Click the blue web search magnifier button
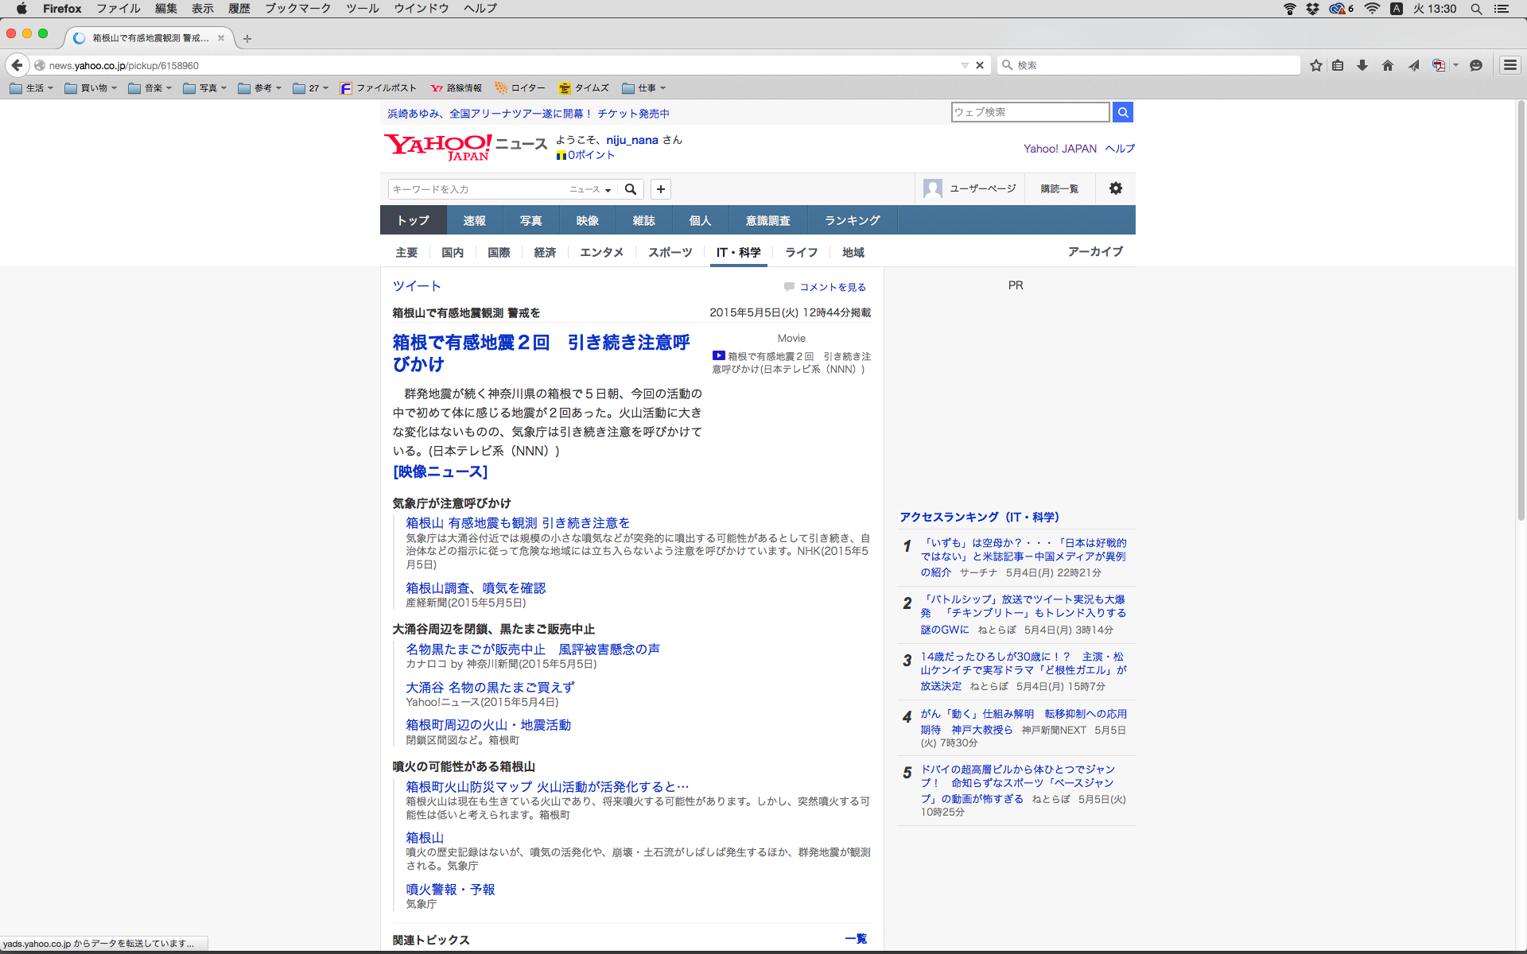This screenshot has height=954, width=1527. click(x=1123, y=112)
